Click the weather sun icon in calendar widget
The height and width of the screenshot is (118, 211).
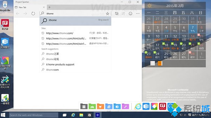click(149, 6)
